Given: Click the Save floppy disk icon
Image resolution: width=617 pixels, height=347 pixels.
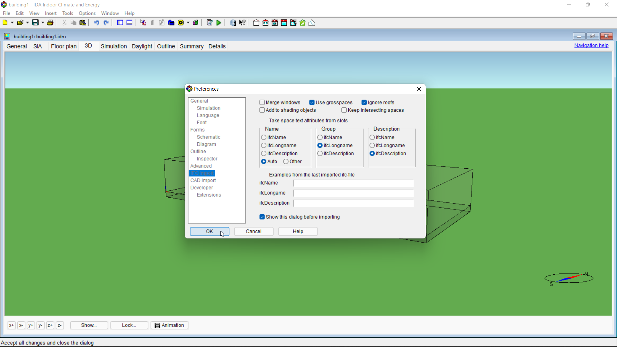Looking at the screenshot, I should point(35,23).
